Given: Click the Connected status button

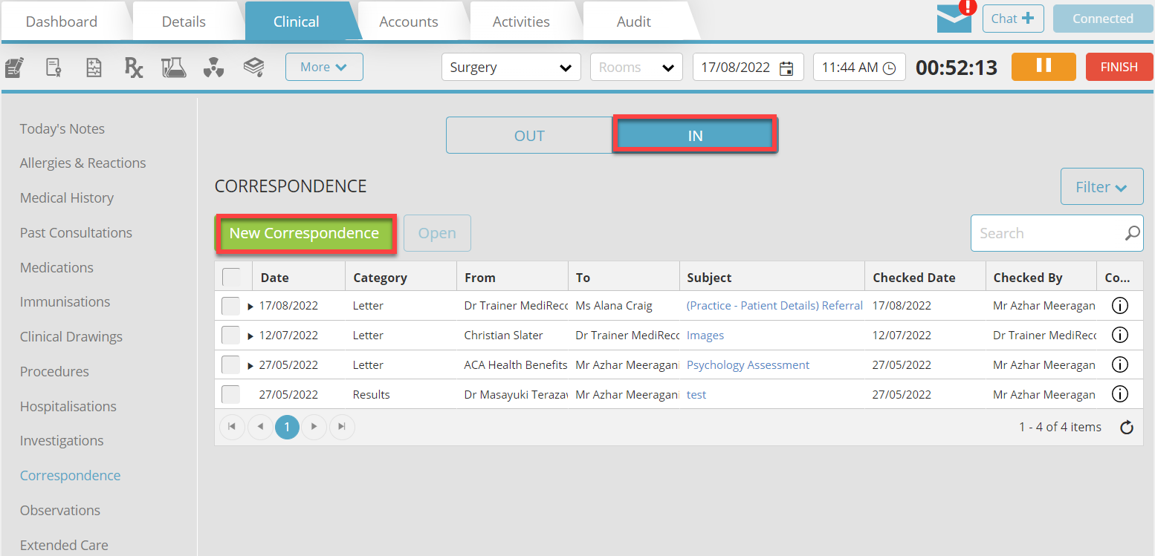Looking at the screenshot, I should 1103,19.
